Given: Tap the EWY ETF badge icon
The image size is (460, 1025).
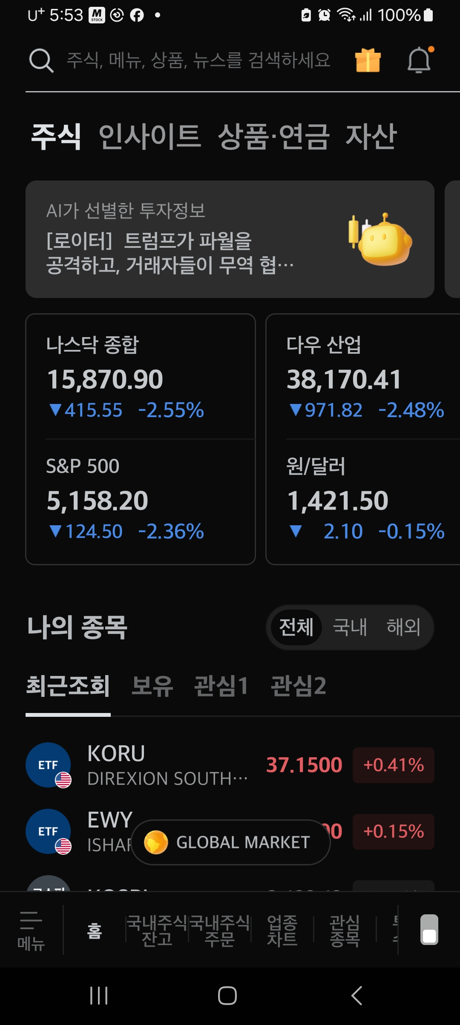Looking at the screenshot, I should (x=49, y=831).
